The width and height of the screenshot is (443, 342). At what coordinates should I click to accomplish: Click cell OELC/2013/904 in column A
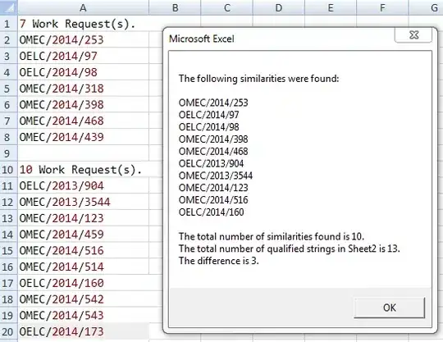coord(83,186)
